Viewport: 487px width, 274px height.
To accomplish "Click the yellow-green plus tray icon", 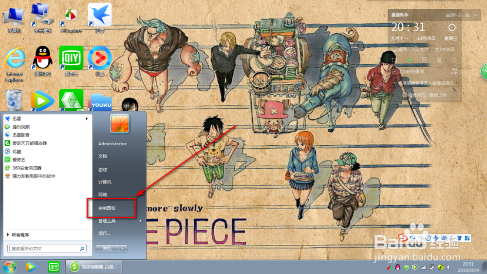I will (440, 268).
